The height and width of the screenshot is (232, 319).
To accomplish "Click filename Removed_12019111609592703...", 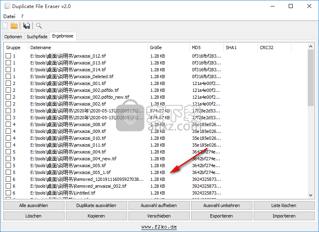I will [87, 179].
